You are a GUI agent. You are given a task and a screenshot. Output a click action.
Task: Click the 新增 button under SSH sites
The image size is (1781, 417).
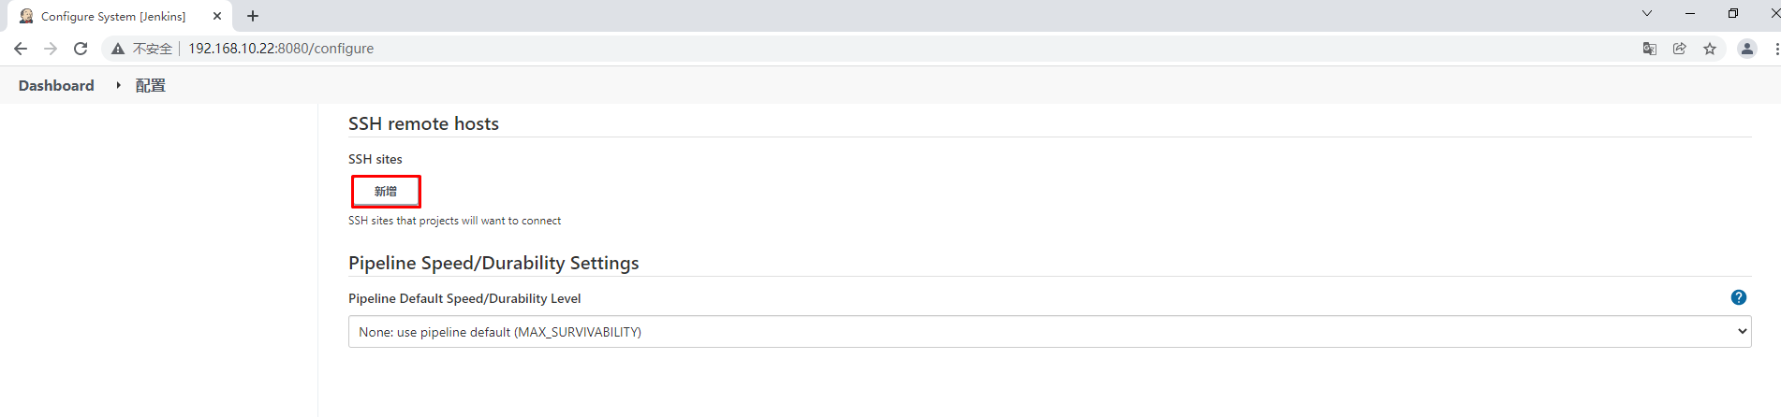pyautogui.click(x=386, y=192)
